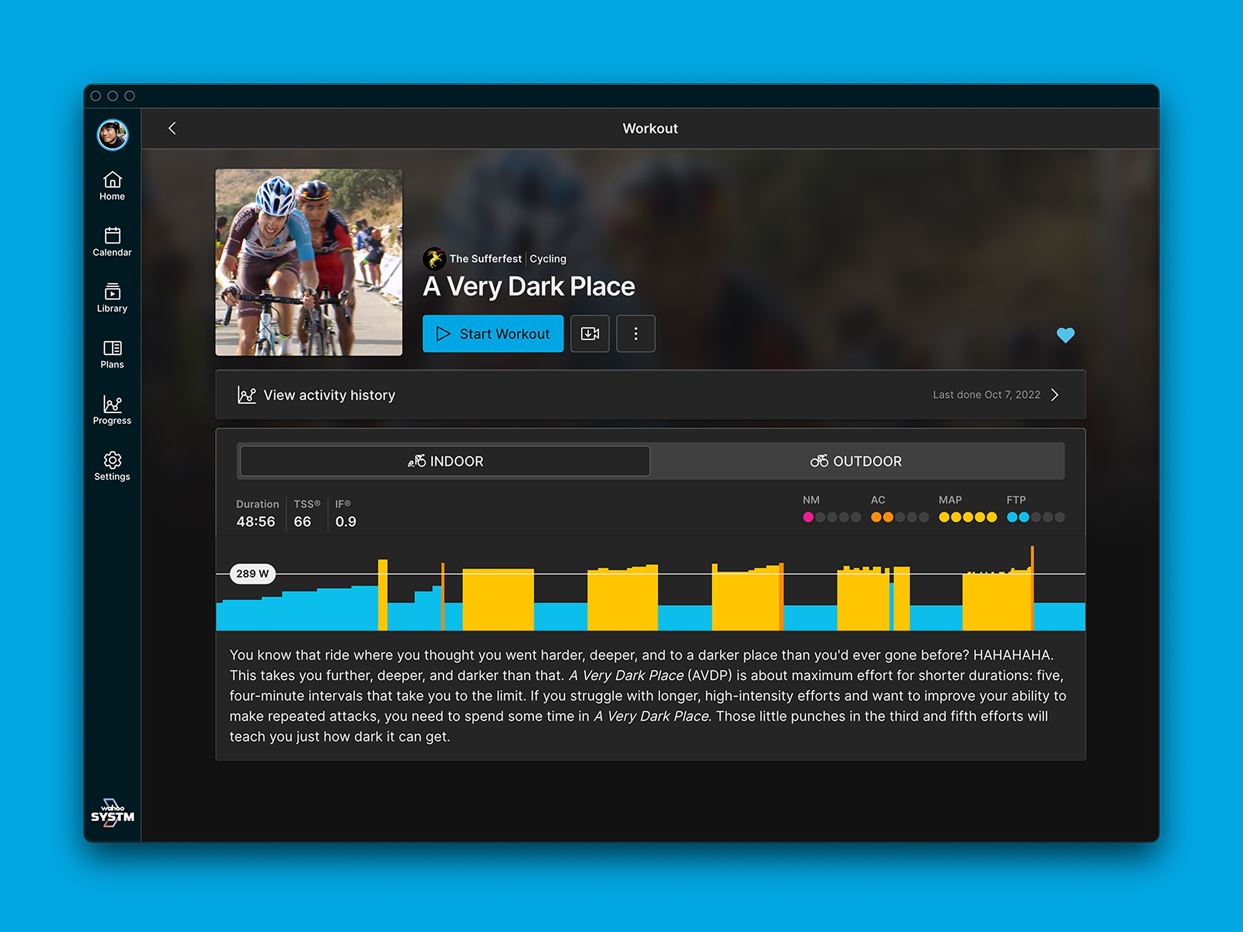Click the AC rating dots
Viewport: 1243px width, 932px height.
tap(900, 517)
